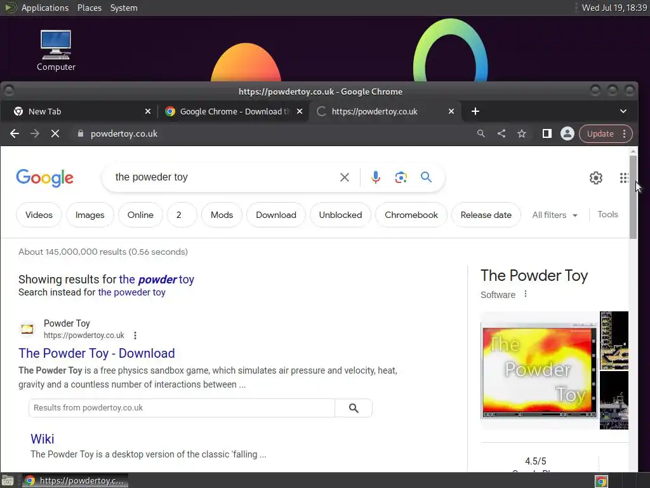Clear the Google search box with X
Screen dimensions: 650x488
pyautogui.click(x=345, y=178)
